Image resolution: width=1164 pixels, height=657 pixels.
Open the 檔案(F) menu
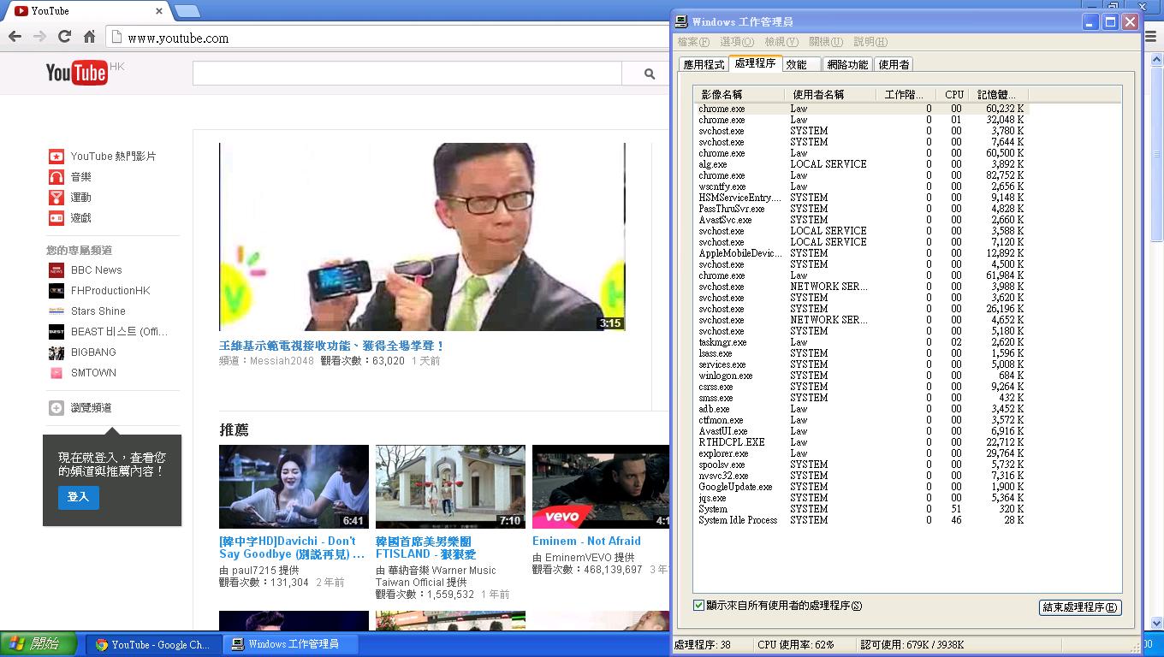click(693, 41)
